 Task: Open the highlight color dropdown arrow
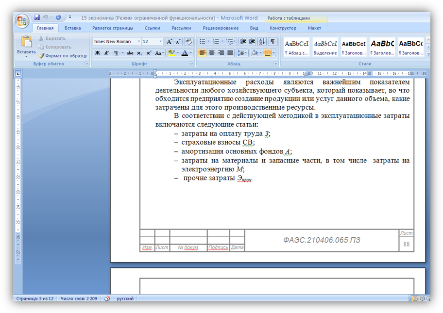click(x=177, y=53)
